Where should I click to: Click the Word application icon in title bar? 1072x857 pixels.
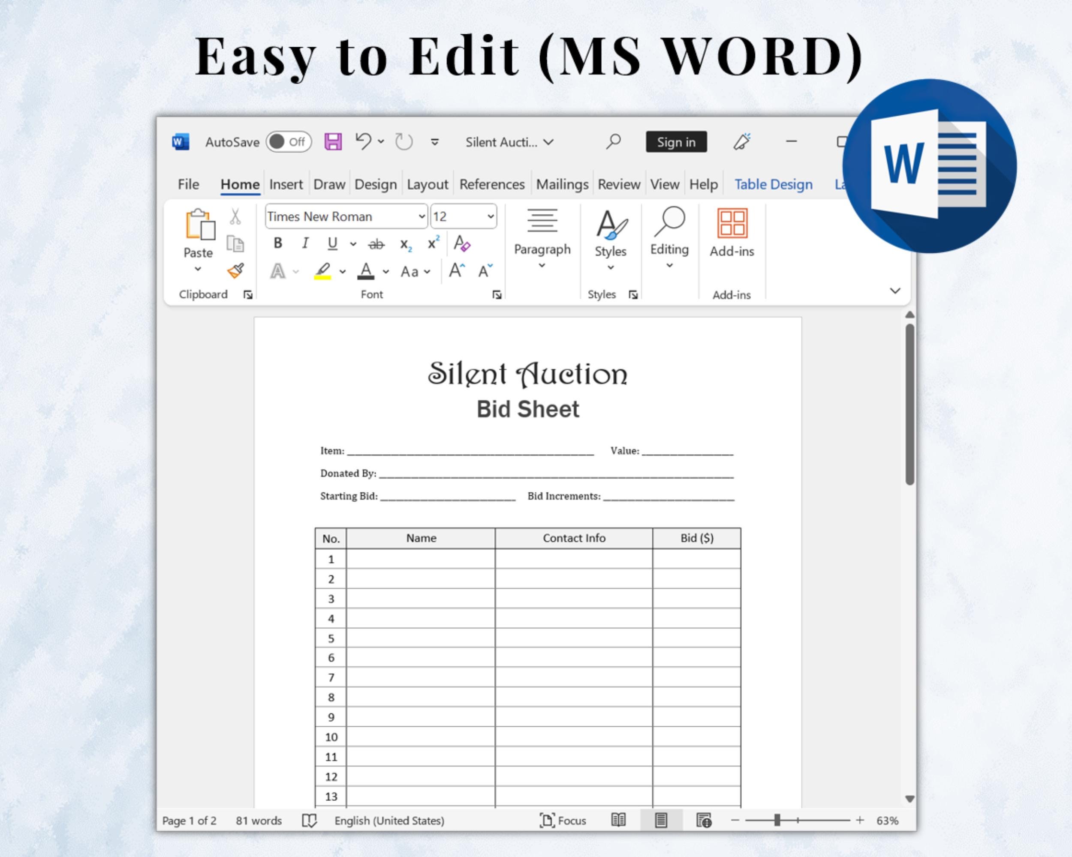tap(181, 141)
